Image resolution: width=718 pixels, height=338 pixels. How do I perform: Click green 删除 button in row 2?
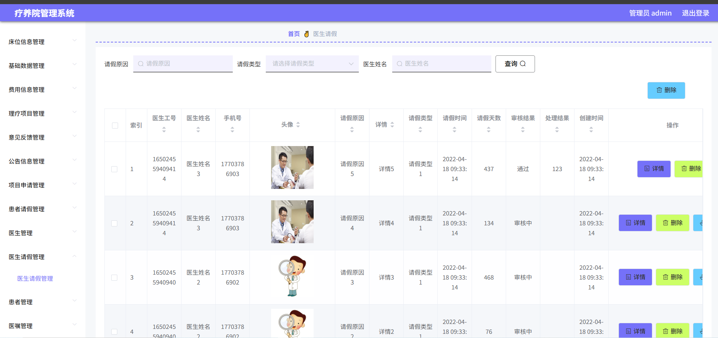[x=672, y=223]
